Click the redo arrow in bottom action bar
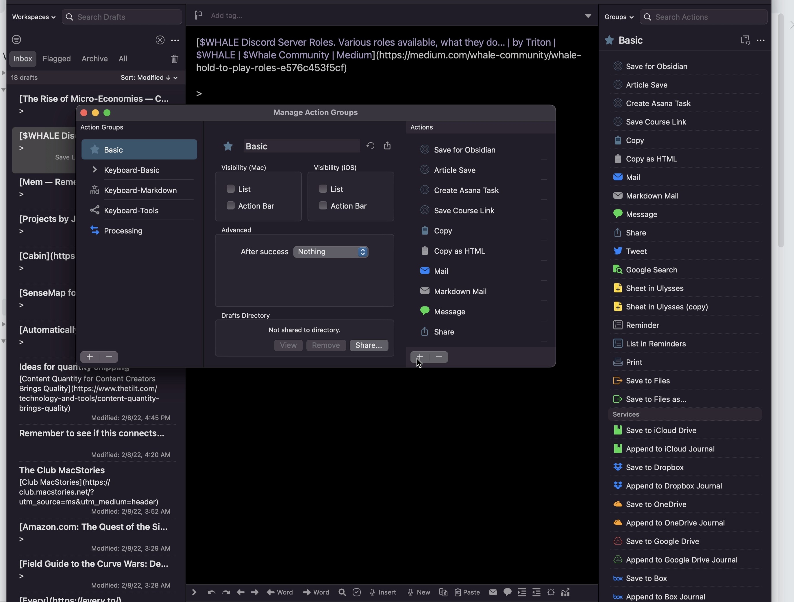 coord(226,592)
